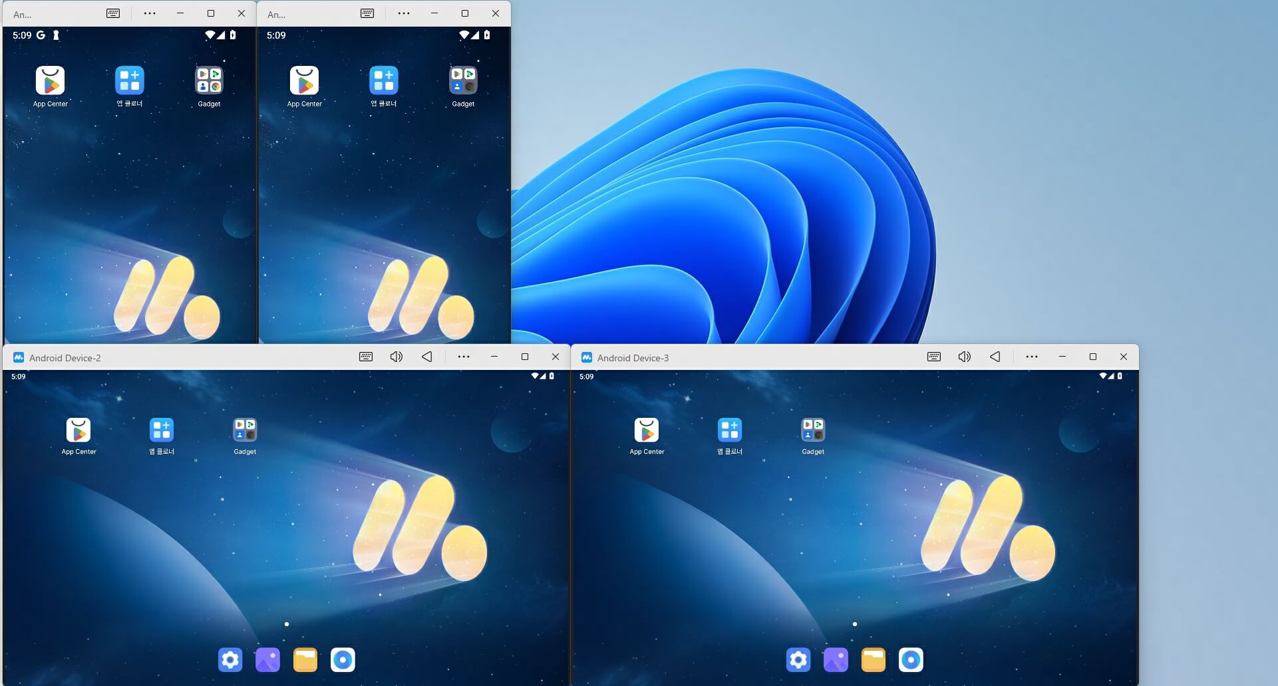Maximize the Android Device-2 window

525,357
